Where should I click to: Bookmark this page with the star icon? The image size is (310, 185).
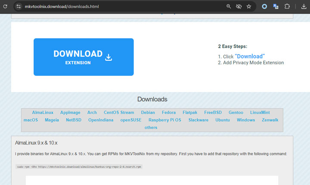point(249,6)
